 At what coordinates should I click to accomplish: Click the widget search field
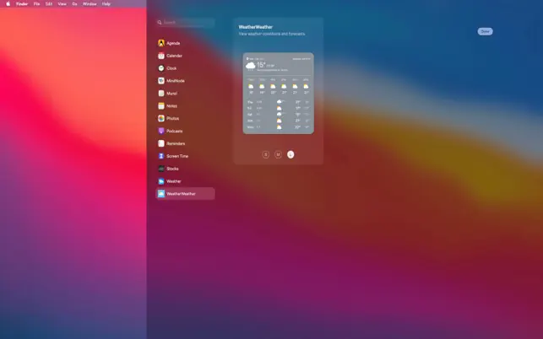coord(186,23)
